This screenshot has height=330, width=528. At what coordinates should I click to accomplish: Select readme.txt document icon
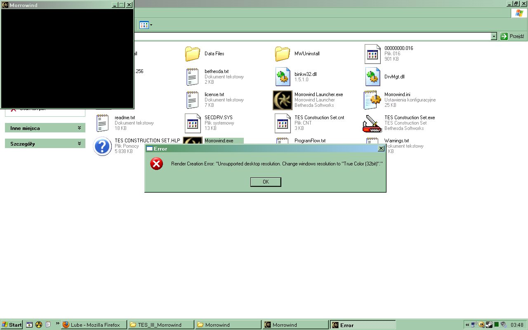(102, 123)
